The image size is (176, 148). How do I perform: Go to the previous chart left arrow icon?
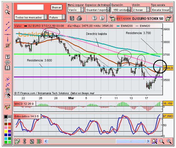coord(112,18)
